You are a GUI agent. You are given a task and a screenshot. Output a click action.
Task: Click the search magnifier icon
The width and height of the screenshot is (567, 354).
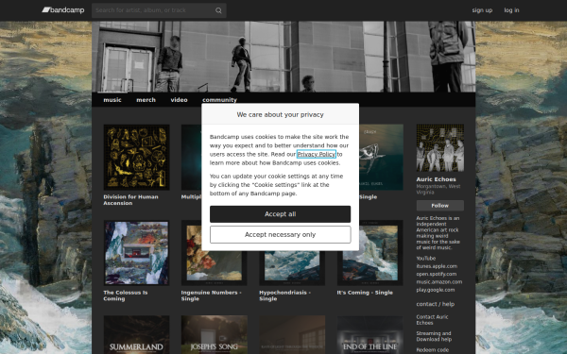click(x=218, y=10)
